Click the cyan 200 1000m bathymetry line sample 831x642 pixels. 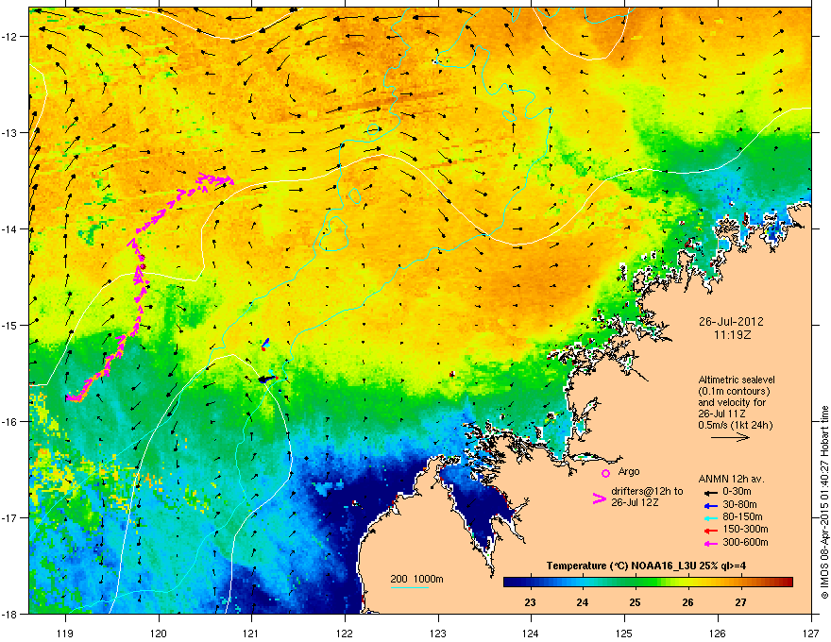point(410,587)
